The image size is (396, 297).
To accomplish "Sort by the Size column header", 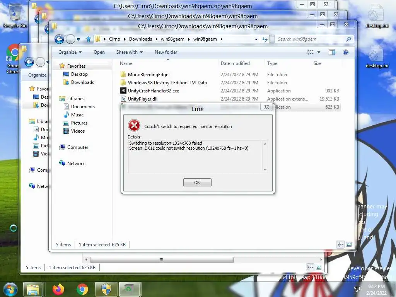I will (x=317, y=63).
